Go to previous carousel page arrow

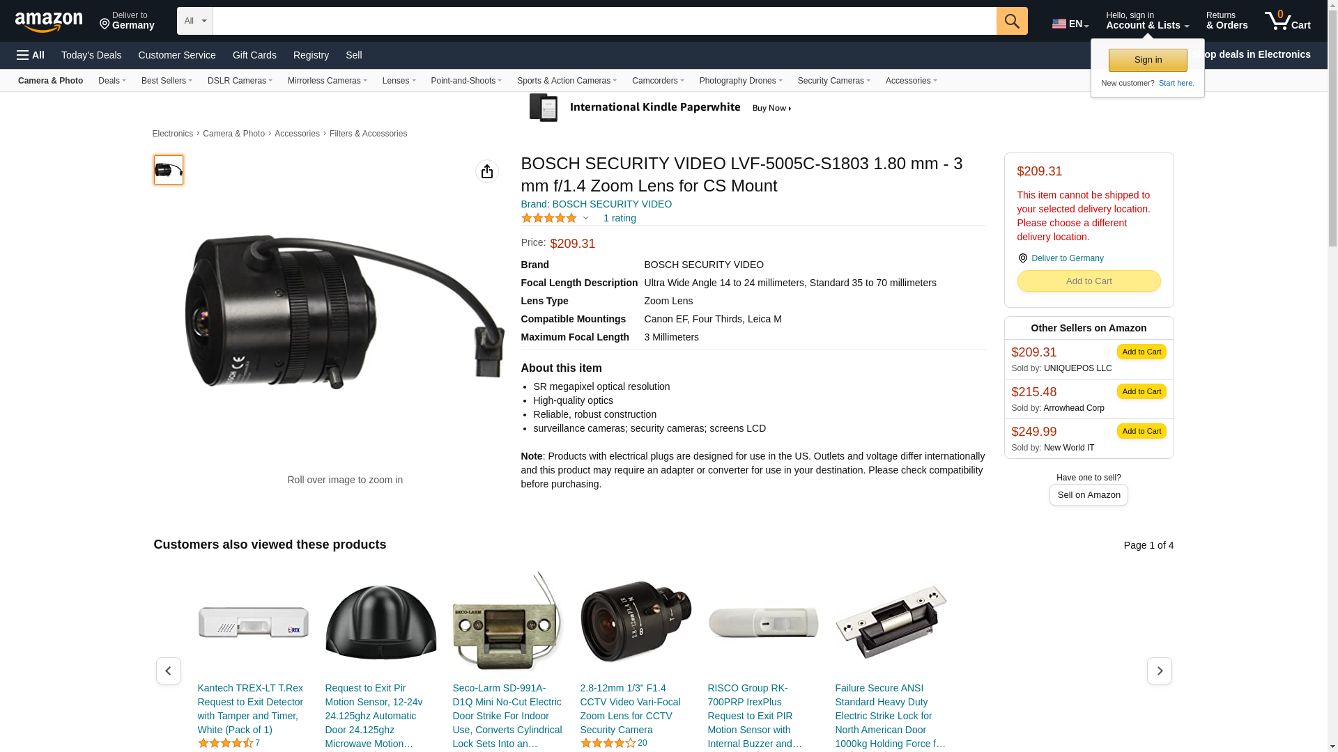[169, 671]
